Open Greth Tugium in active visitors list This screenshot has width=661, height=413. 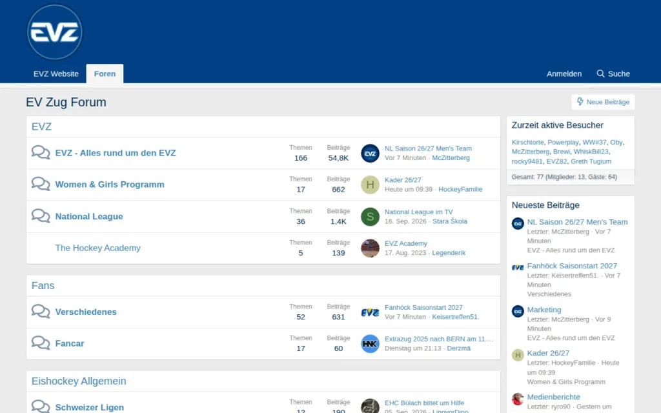tap(591, 161)
